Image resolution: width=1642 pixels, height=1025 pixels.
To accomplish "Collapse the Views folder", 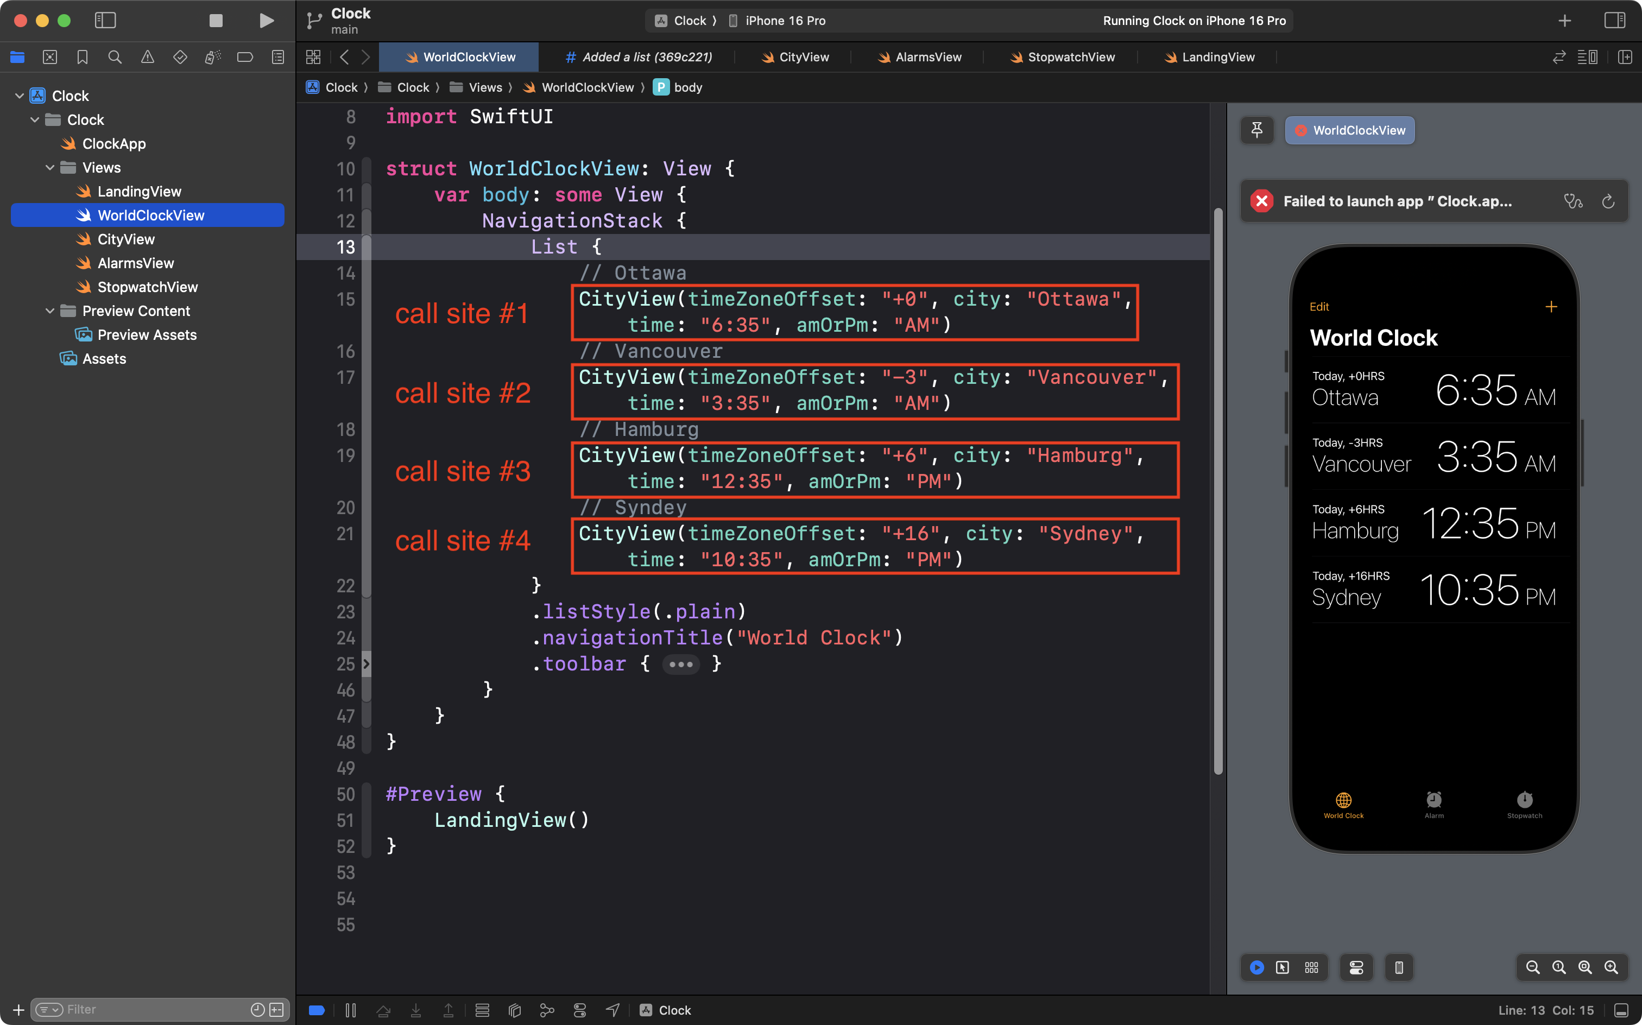I will (x=49, y=167).
